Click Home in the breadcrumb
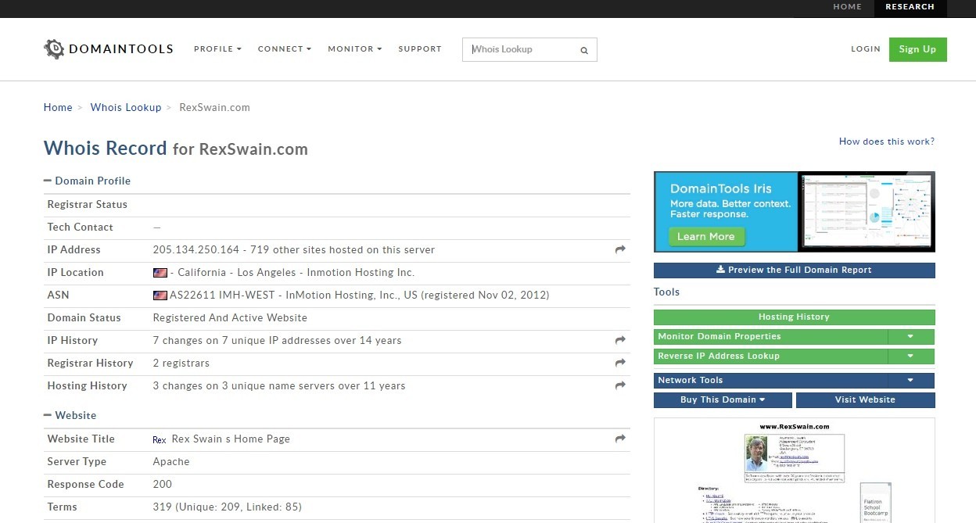 [58, 107]
